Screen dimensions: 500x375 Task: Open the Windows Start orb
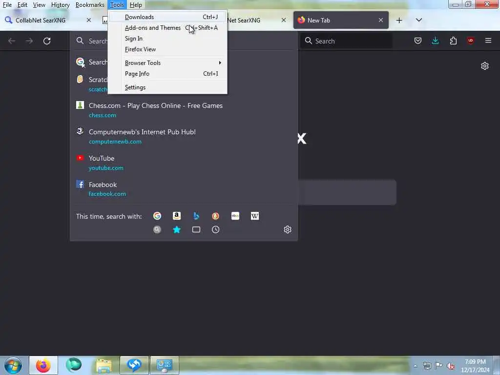(13, 365)
